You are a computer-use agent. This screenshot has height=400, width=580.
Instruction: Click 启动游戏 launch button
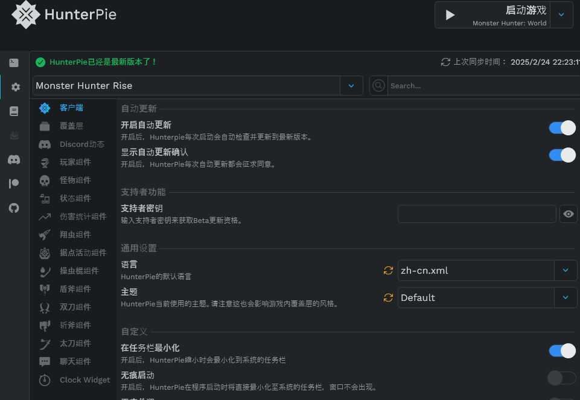coord(492,15)
